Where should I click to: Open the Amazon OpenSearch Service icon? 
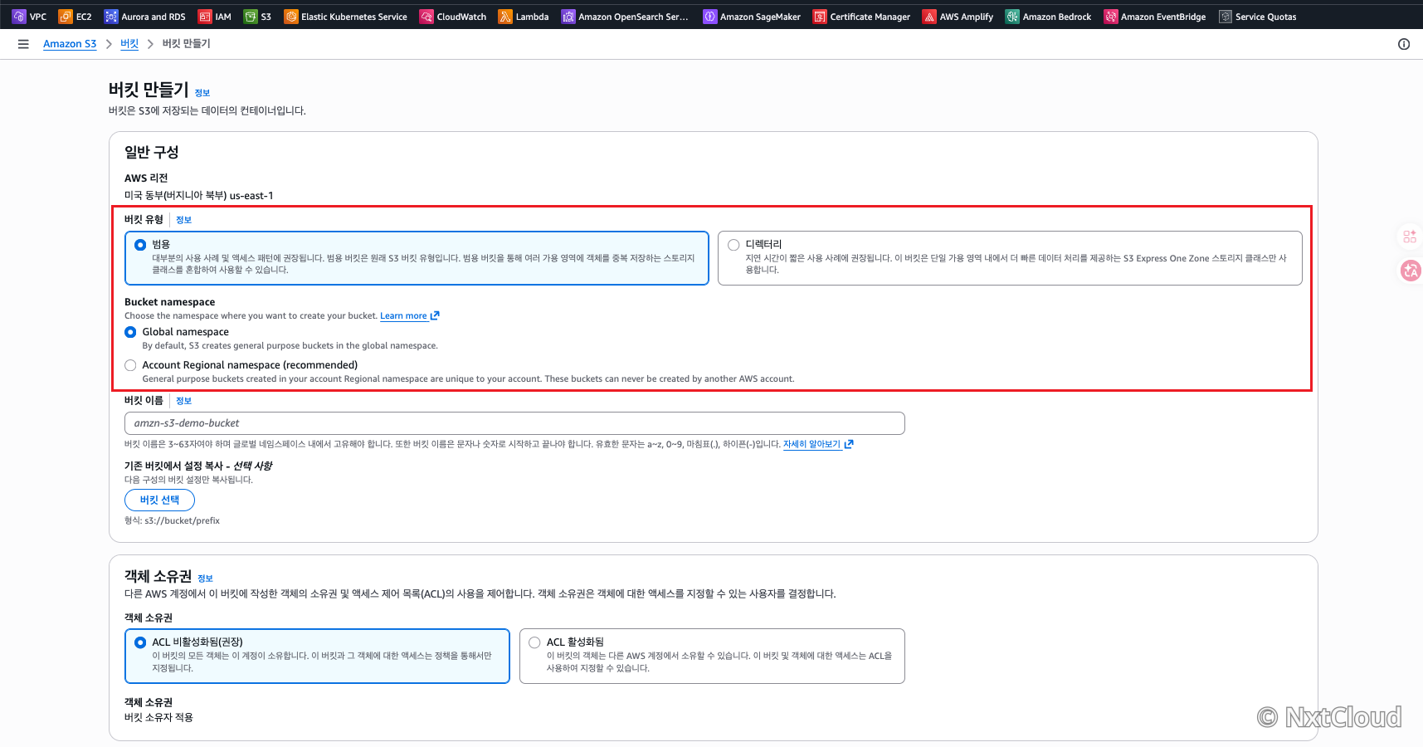[568, 17]
